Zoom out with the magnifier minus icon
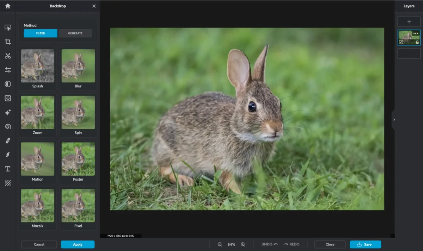Image resolution: width=423 pixels, height=251 pixels. [x=220, y=244]
